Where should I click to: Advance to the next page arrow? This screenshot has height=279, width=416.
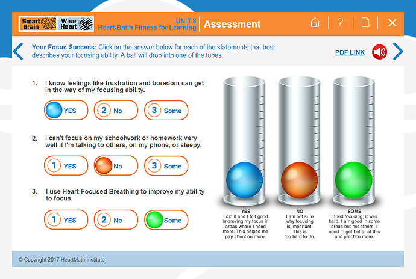coord(398,51)
